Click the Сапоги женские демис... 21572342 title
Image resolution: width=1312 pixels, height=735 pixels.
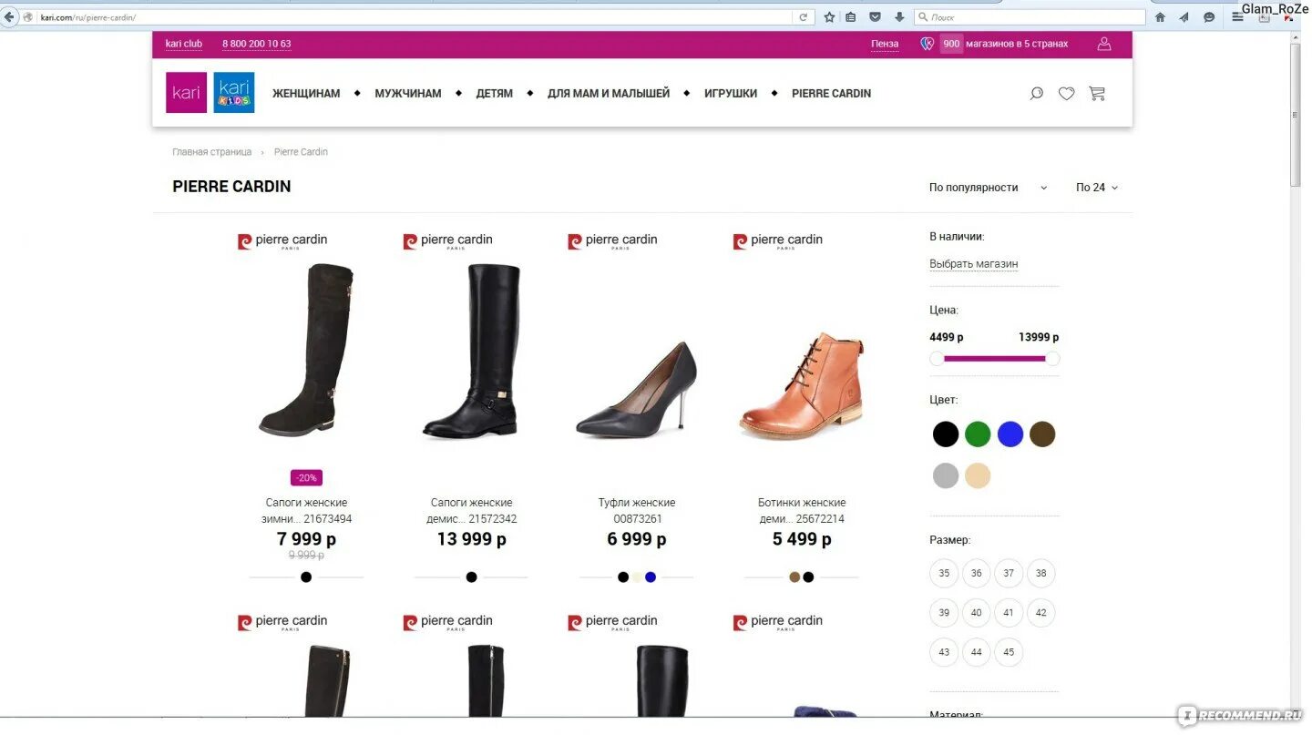click(472, 511)
